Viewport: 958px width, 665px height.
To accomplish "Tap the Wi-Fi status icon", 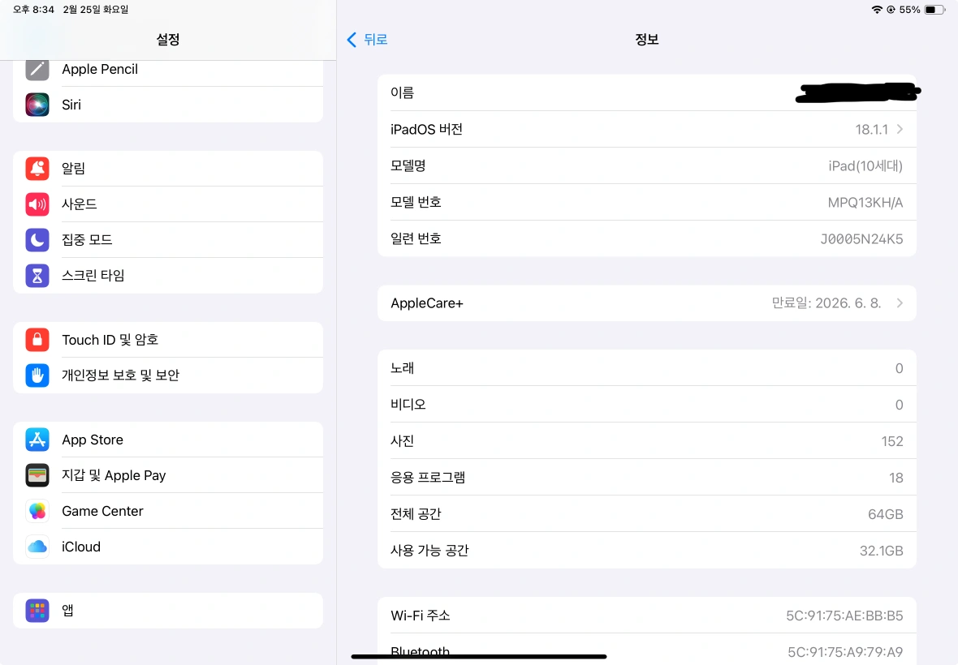I will pyautogui.click(x=877, y=10).
